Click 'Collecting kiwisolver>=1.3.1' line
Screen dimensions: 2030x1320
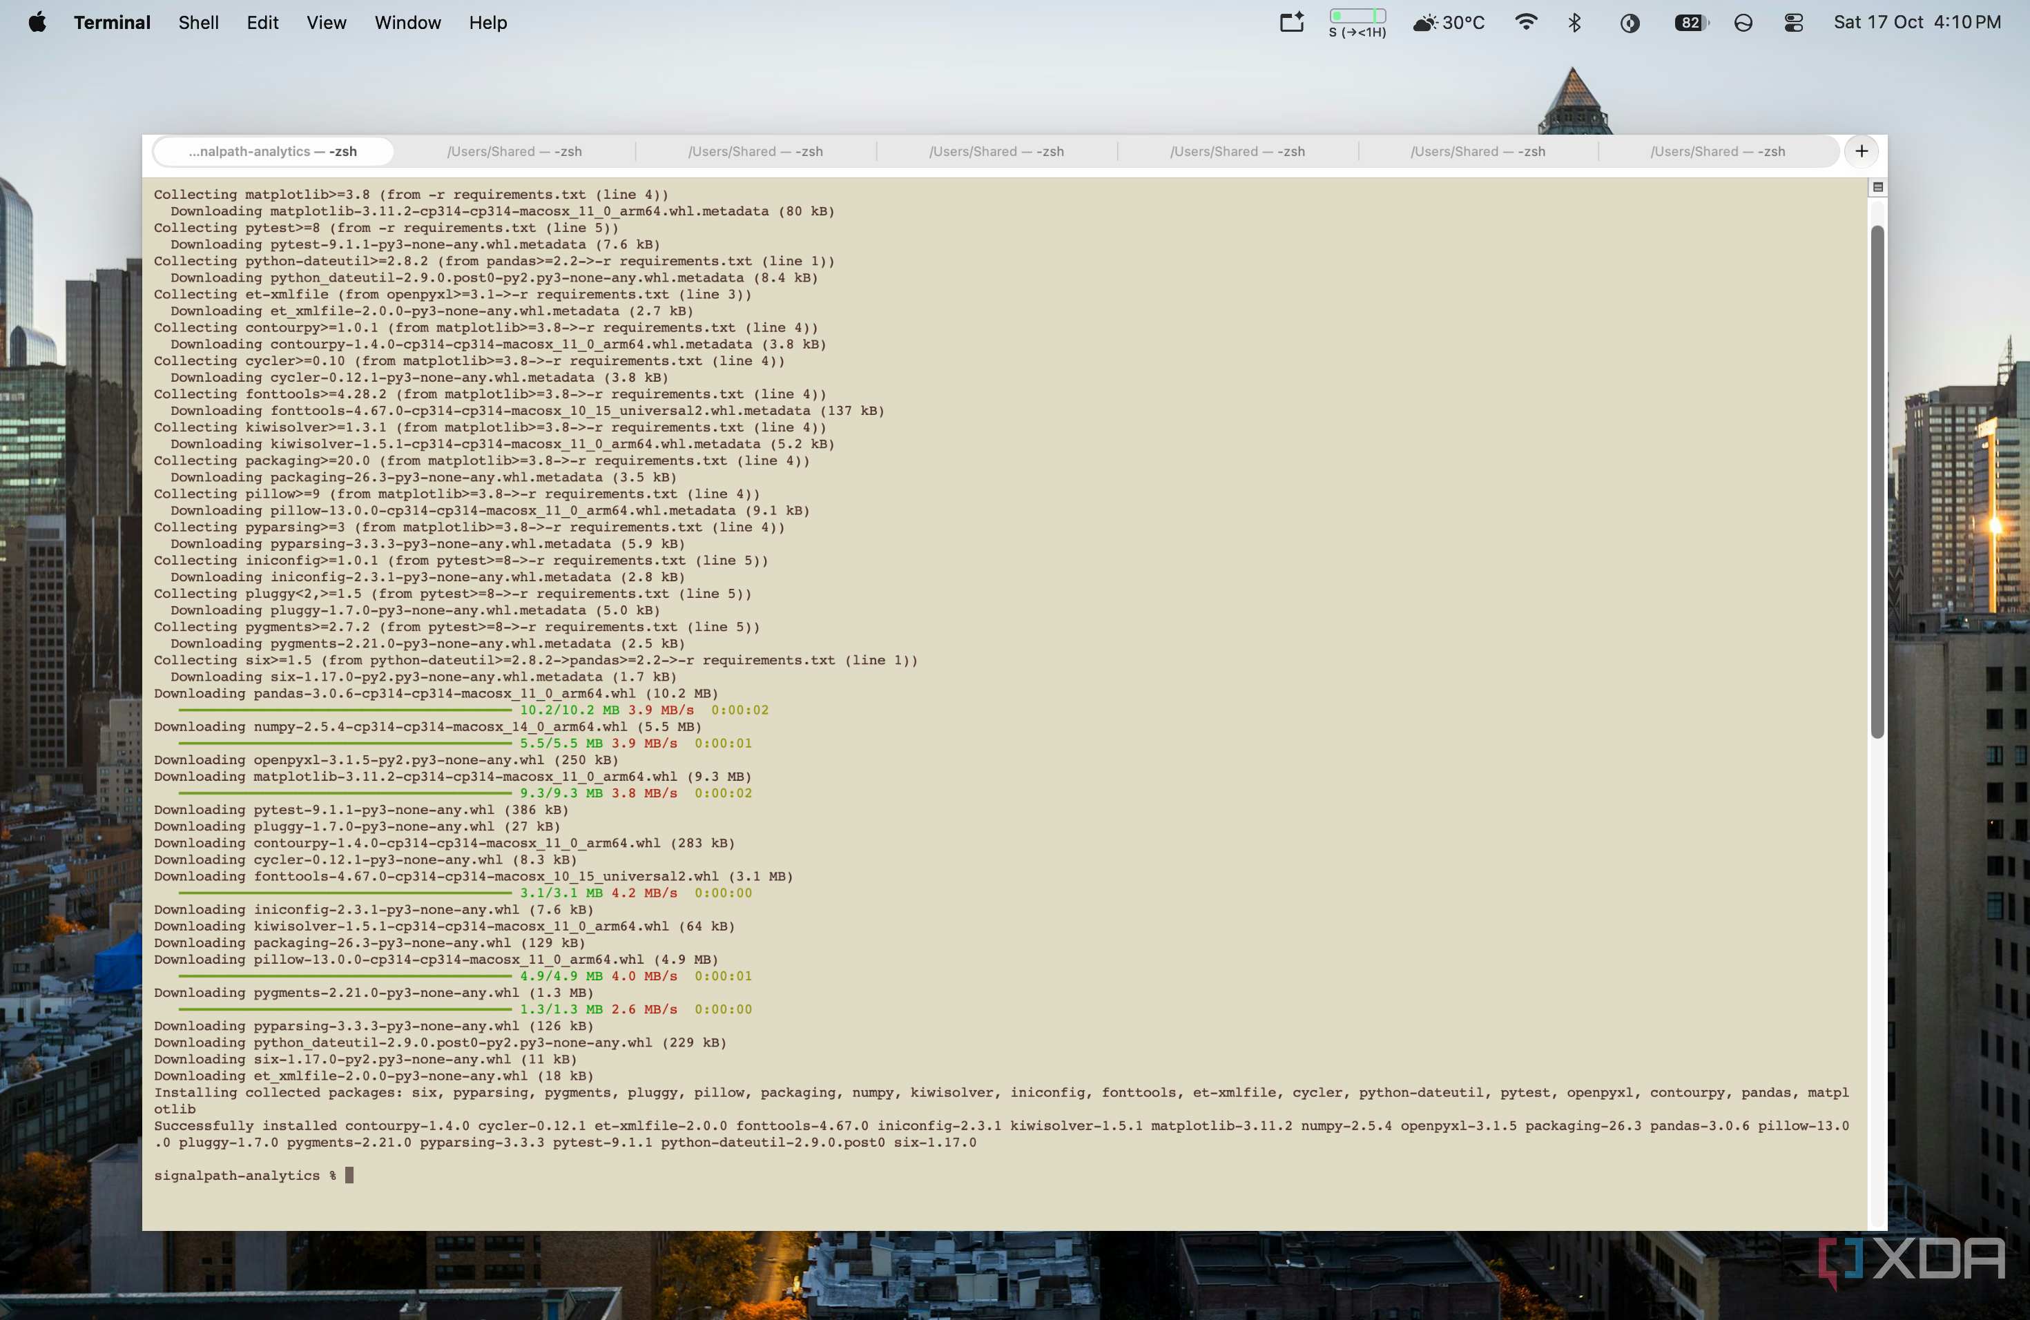[490, 427]
